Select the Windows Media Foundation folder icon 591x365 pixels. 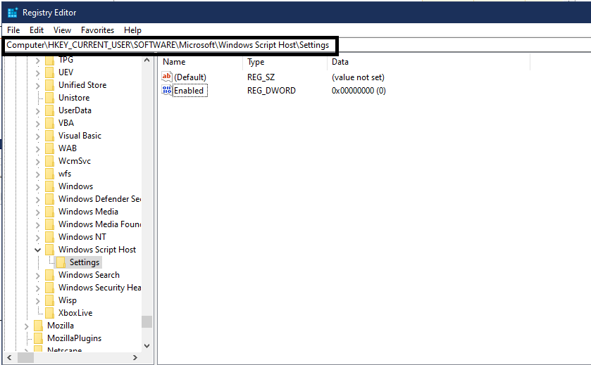click(x=49, y=224)
